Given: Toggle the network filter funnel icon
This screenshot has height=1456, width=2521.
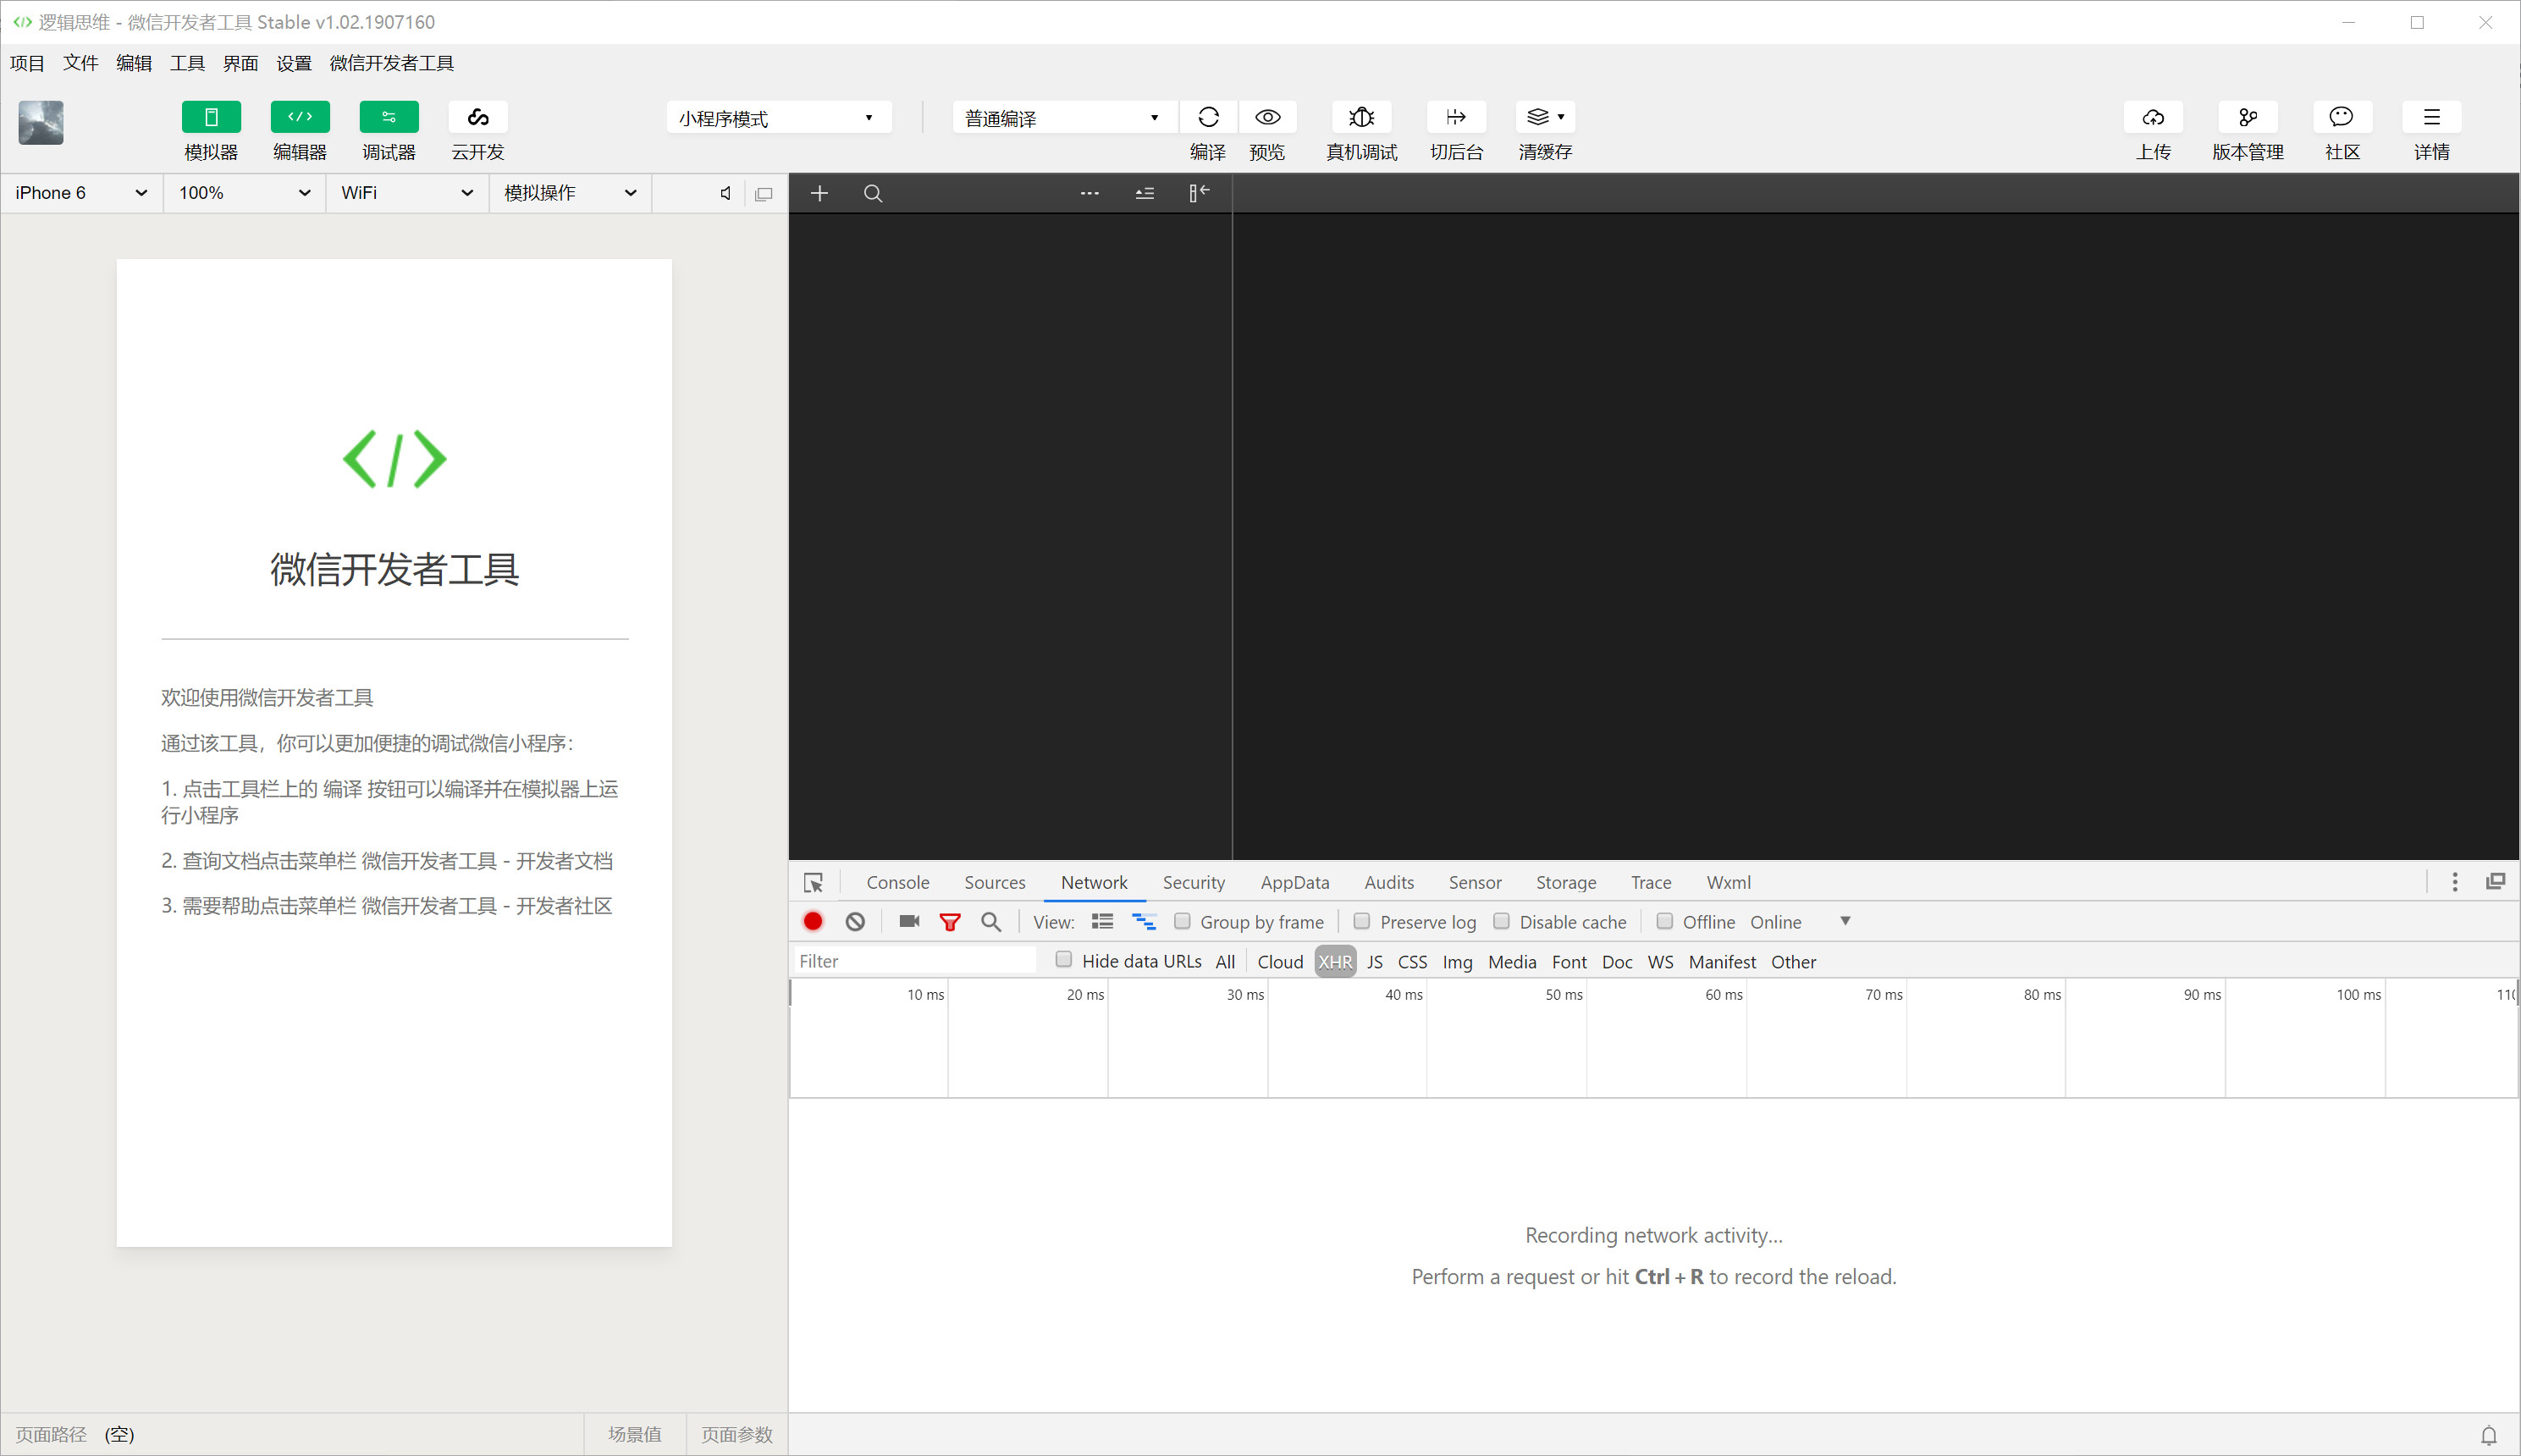Looking at the screenshot, I should tap(950, 922).
